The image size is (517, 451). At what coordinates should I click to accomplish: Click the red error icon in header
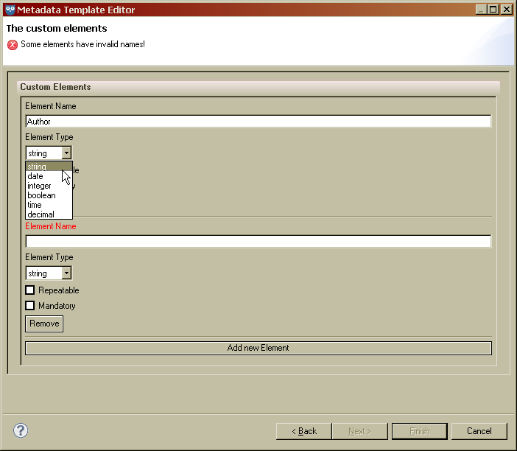coord(12,44)
